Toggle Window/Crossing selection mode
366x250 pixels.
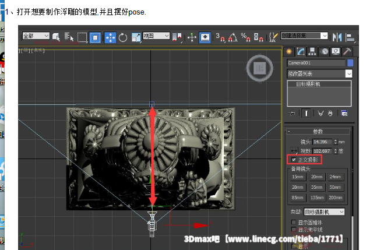(95, 37)
